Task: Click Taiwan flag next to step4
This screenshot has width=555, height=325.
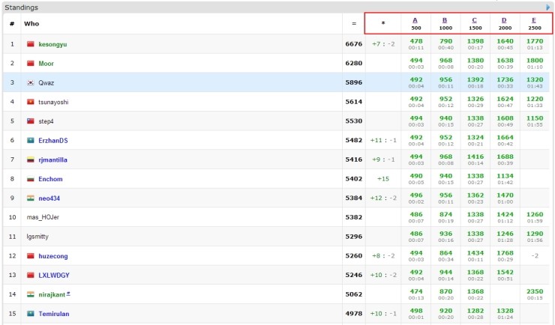Action: click(x=31, y=121)
